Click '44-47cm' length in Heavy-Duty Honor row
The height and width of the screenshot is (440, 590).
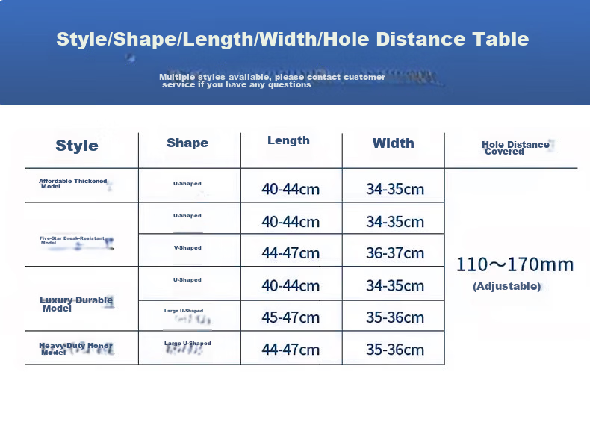coord(291,350)
